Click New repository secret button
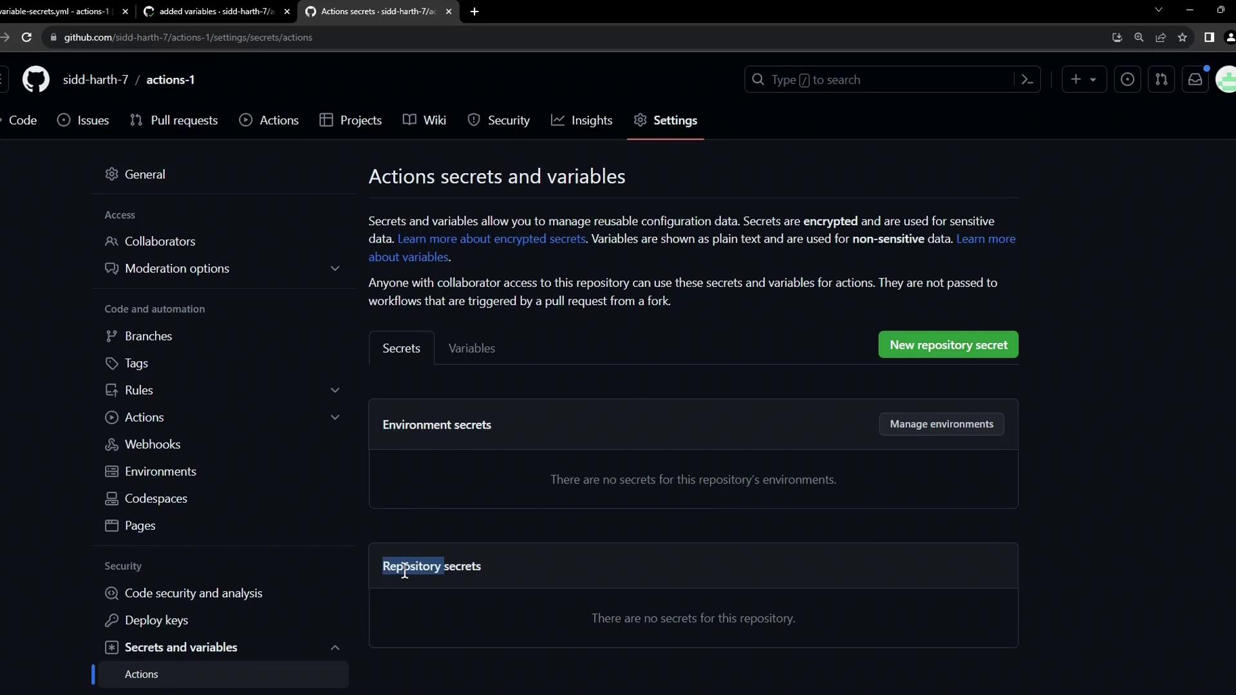The width and height of the screenshot is (1236, 695). pos(948,345)
